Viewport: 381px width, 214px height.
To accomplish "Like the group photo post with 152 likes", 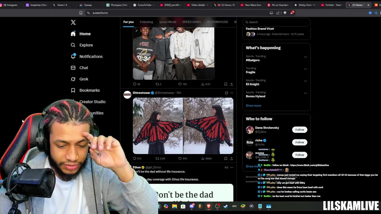I will click(182, 84).
